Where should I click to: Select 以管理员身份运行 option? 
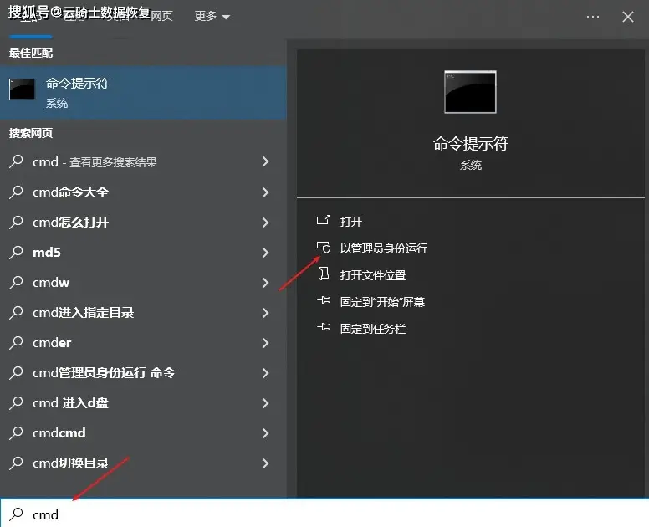(x=384, y=248)
